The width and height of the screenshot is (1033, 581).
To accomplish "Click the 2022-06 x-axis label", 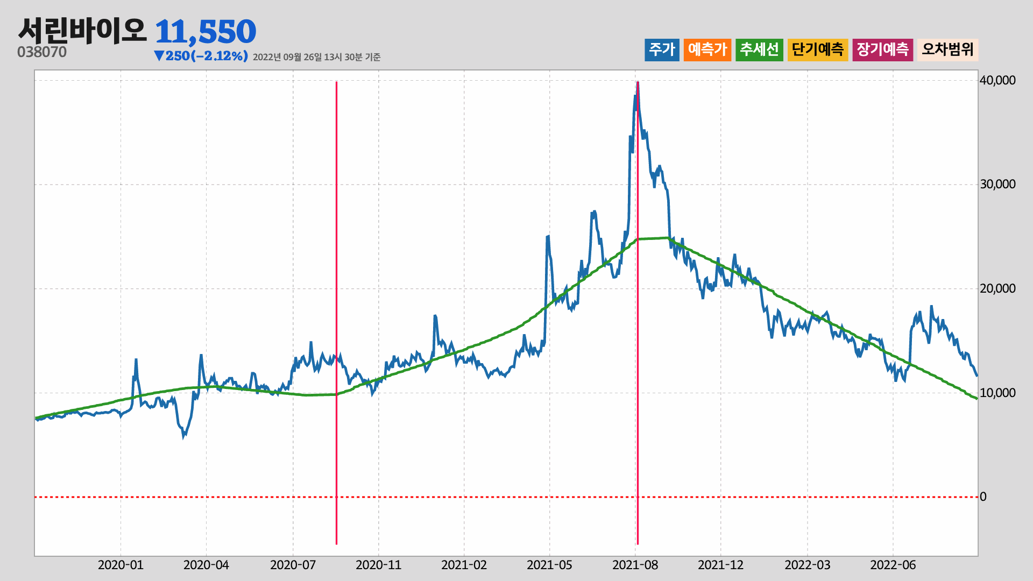I will pyautogui.click(x=893, y=565).
